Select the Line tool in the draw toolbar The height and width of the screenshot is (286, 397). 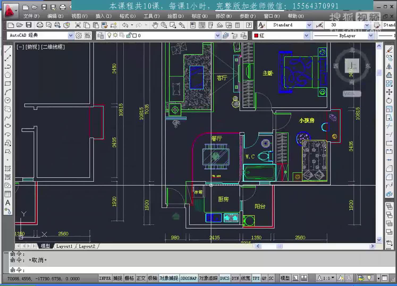(8, 49)
